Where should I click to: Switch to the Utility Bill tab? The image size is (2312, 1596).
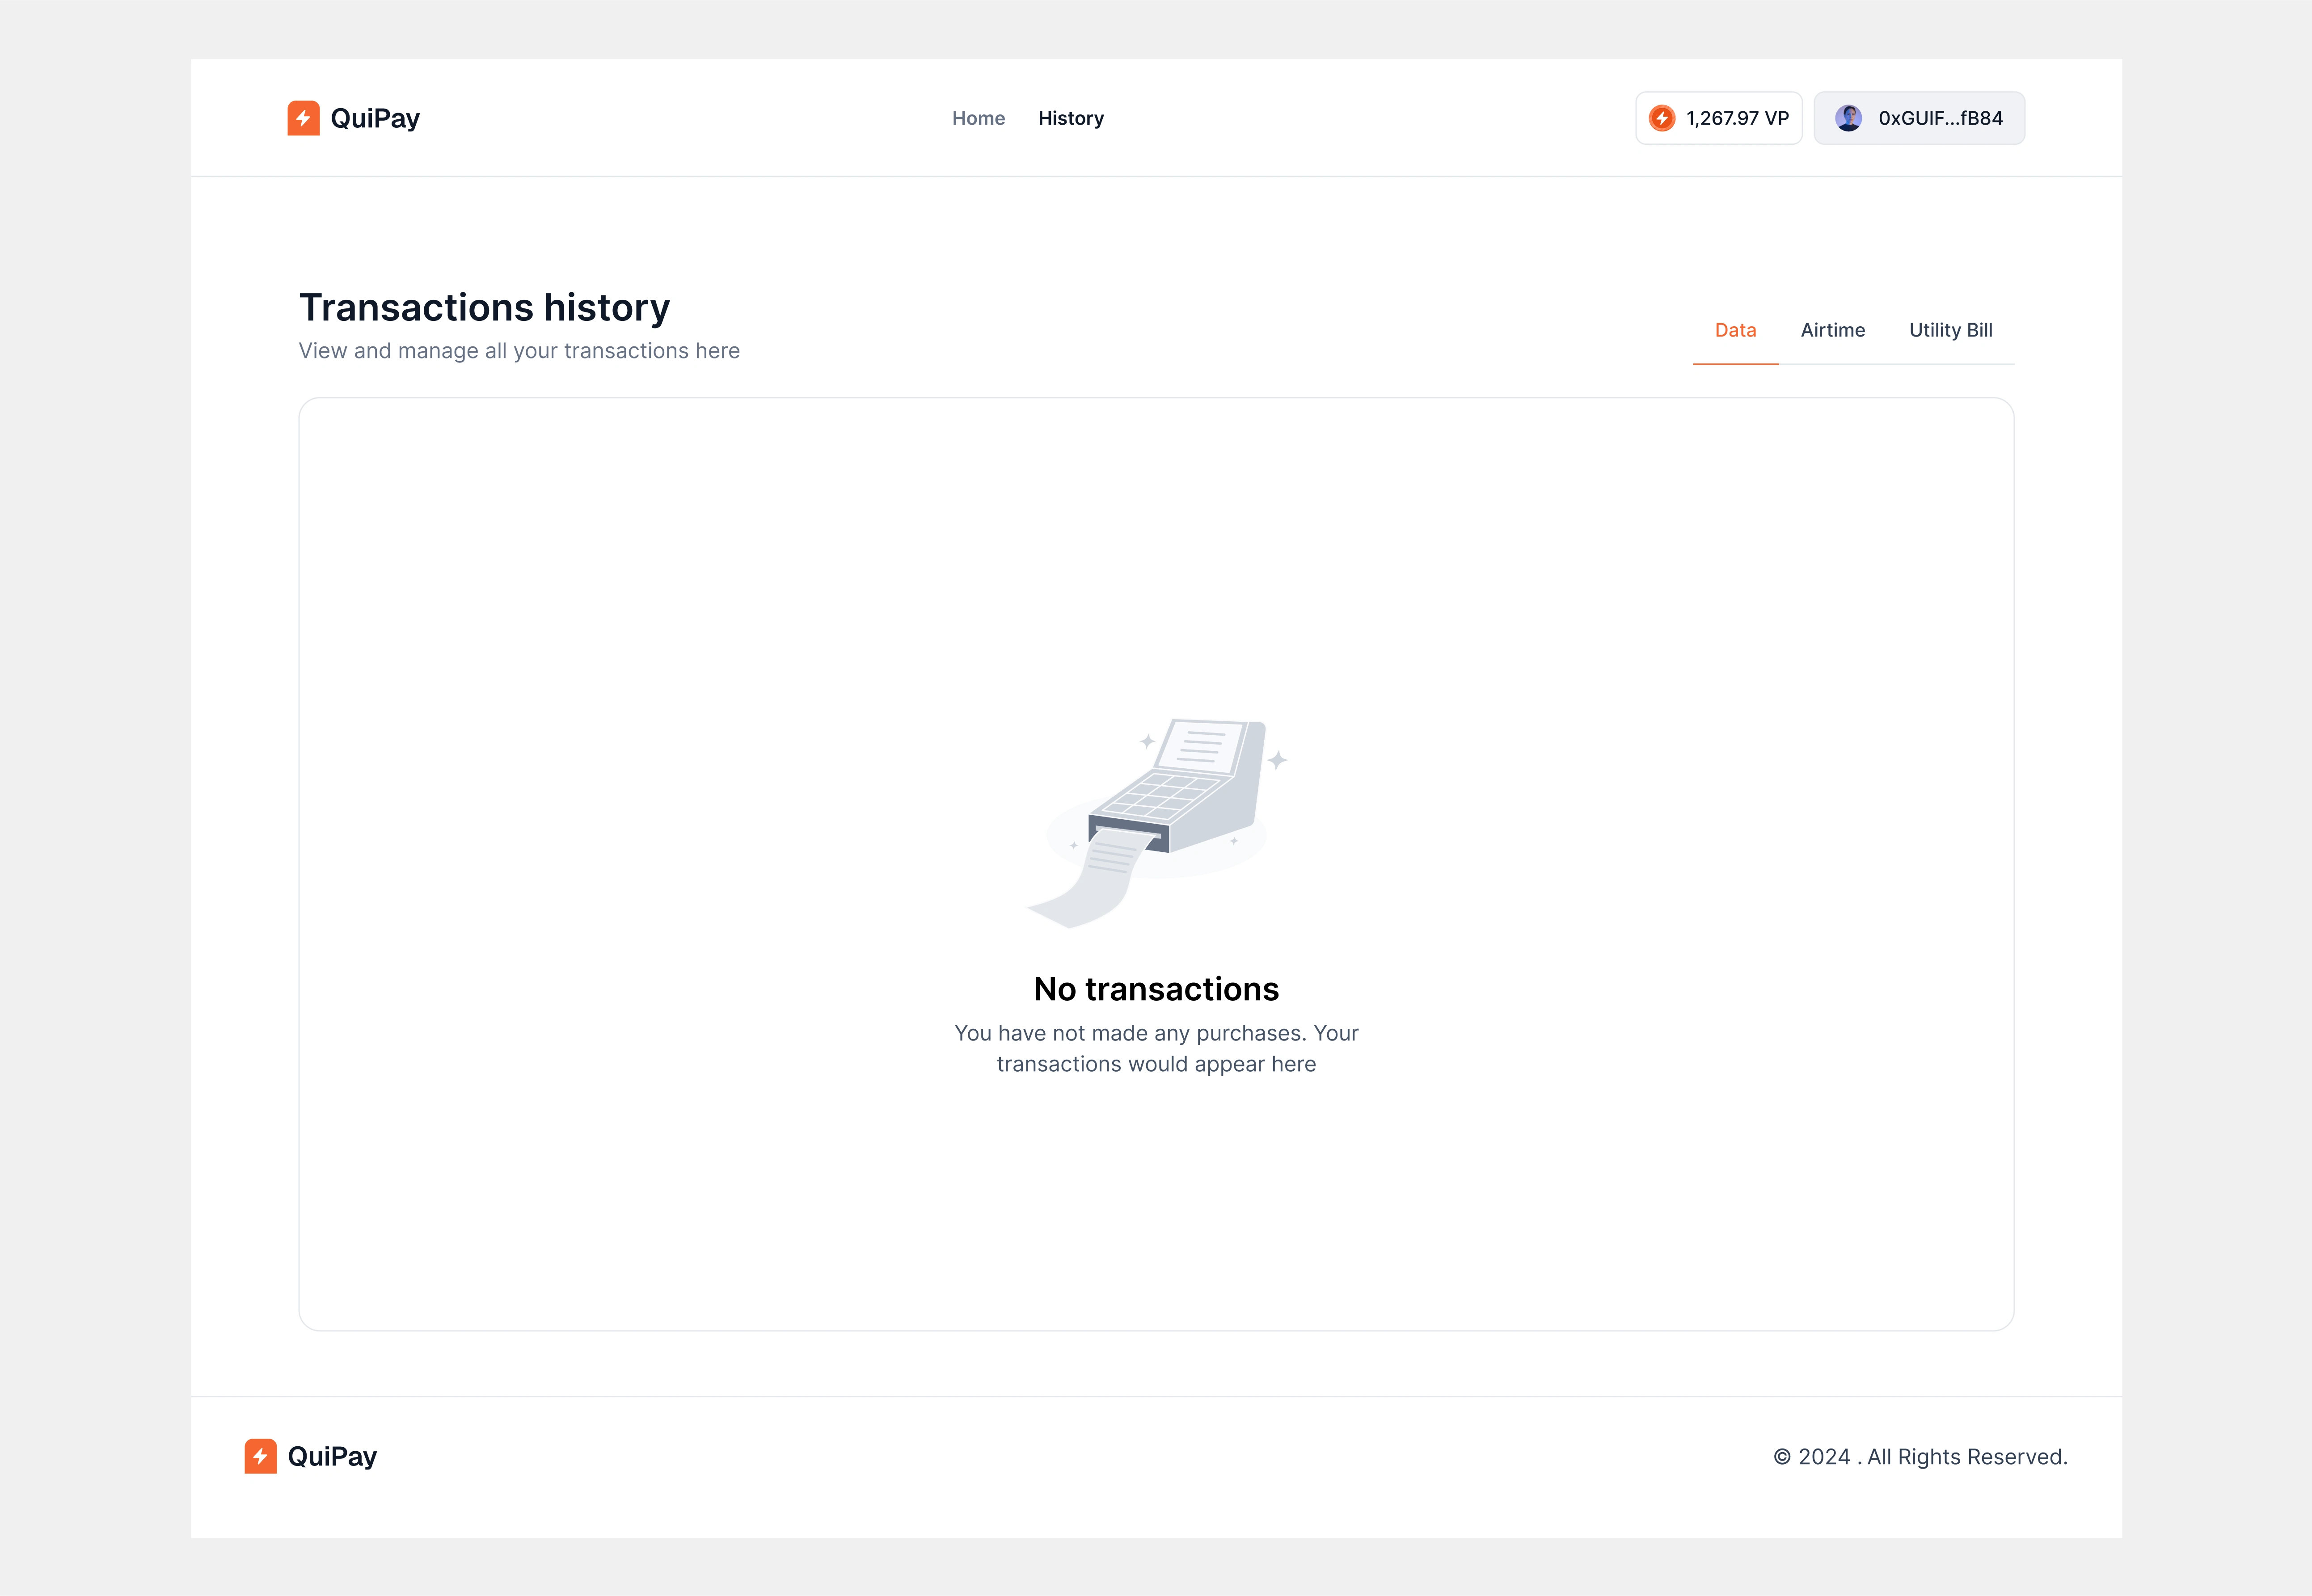click(1950, 330)
